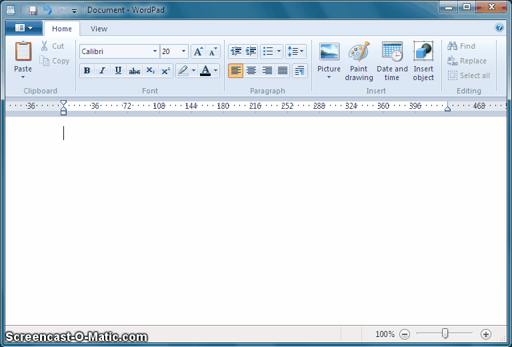
Task: Toggle underline formatting
Action: tap(118, 71)
